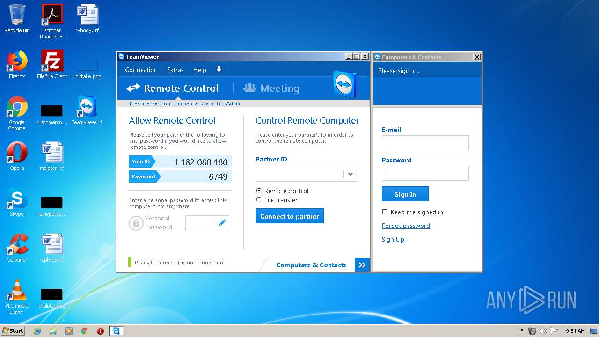
Task: Open the Windows Start button
Action: click(13, 331)
